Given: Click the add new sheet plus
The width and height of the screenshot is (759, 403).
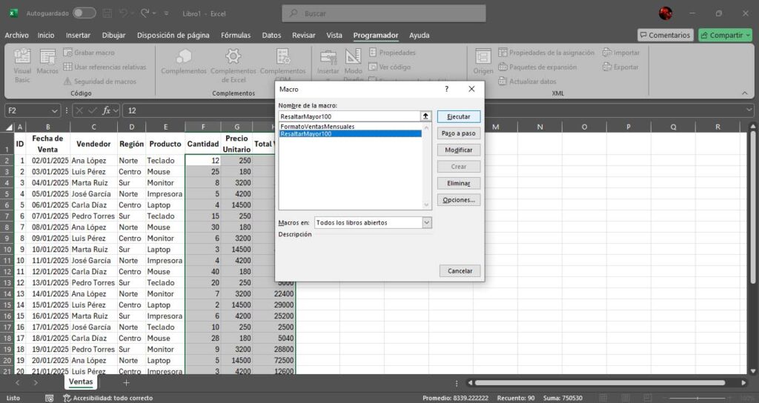Looking at the screenshot, I should click(x=126, y=383).
